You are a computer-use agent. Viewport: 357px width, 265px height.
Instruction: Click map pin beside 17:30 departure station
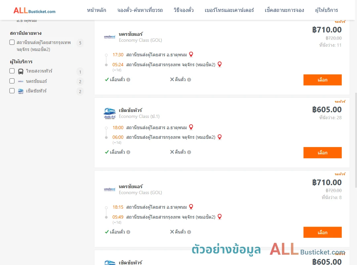(191, 54)
